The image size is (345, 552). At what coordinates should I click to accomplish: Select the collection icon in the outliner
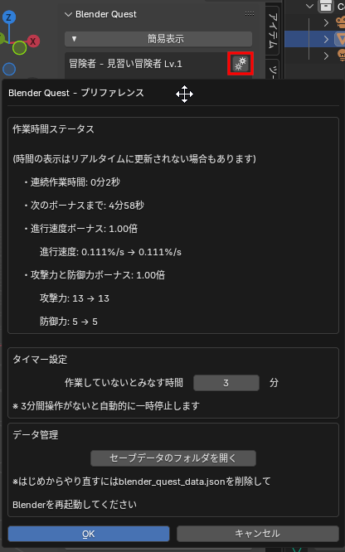[x=326, y=7]
